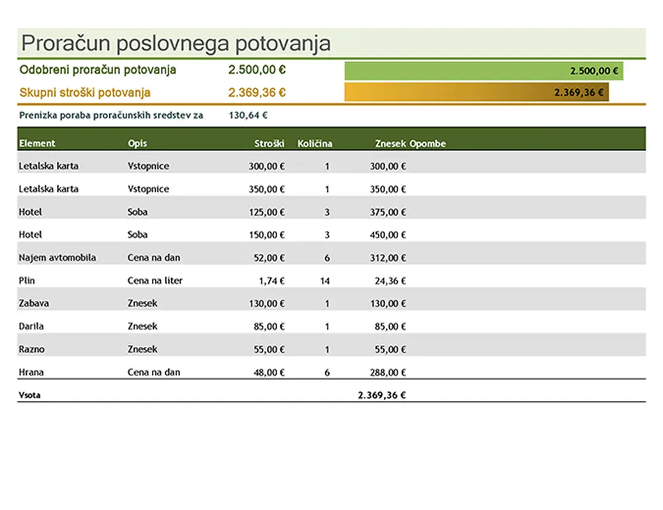Select quantity 6 in the Hrana row
663x510 pixels.
tap(327, 372)
